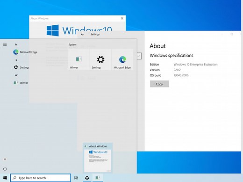Jump to letter W section header
The height and width of the screenshot is (182, 243).
click(16, 75)
